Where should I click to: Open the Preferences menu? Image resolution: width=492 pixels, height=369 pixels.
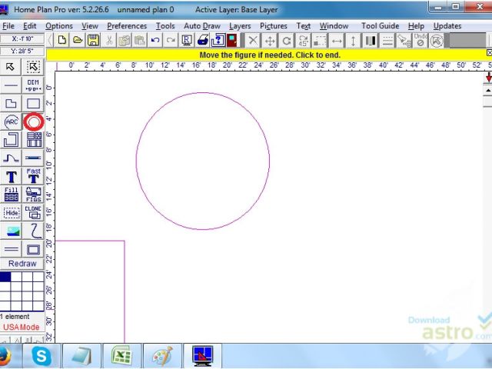click(x=127, y=25)
